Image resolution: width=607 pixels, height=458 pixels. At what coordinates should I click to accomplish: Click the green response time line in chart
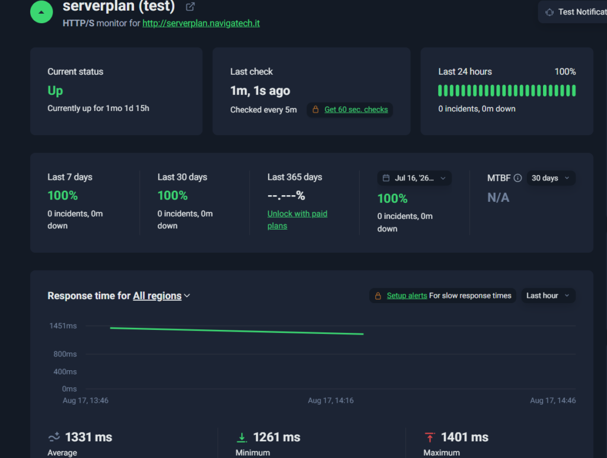(x=237, y=331)
